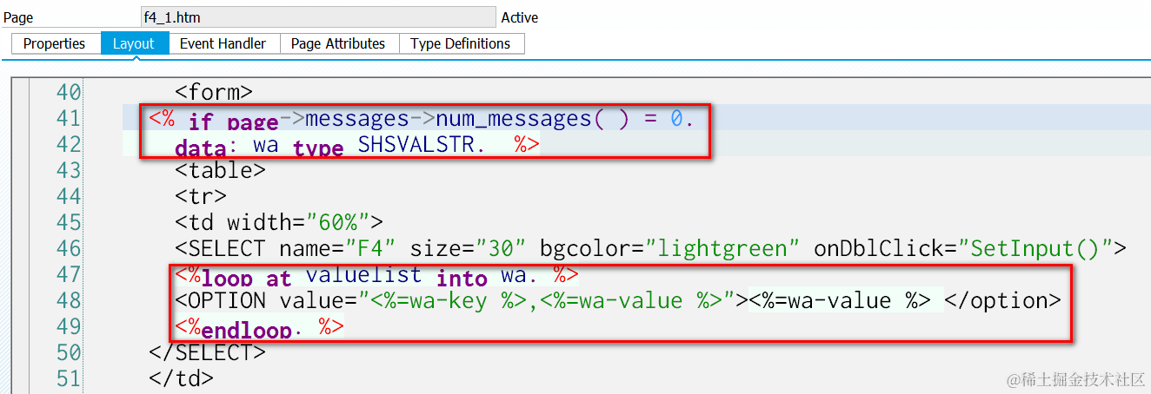Place cursor on the <form> tag
The width and height of the screenshot is (1151, 394).
[214, 92]
